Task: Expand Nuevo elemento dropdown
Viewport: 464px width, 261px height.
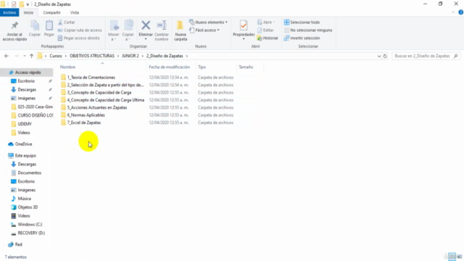Action: click(x=226, y=22)
